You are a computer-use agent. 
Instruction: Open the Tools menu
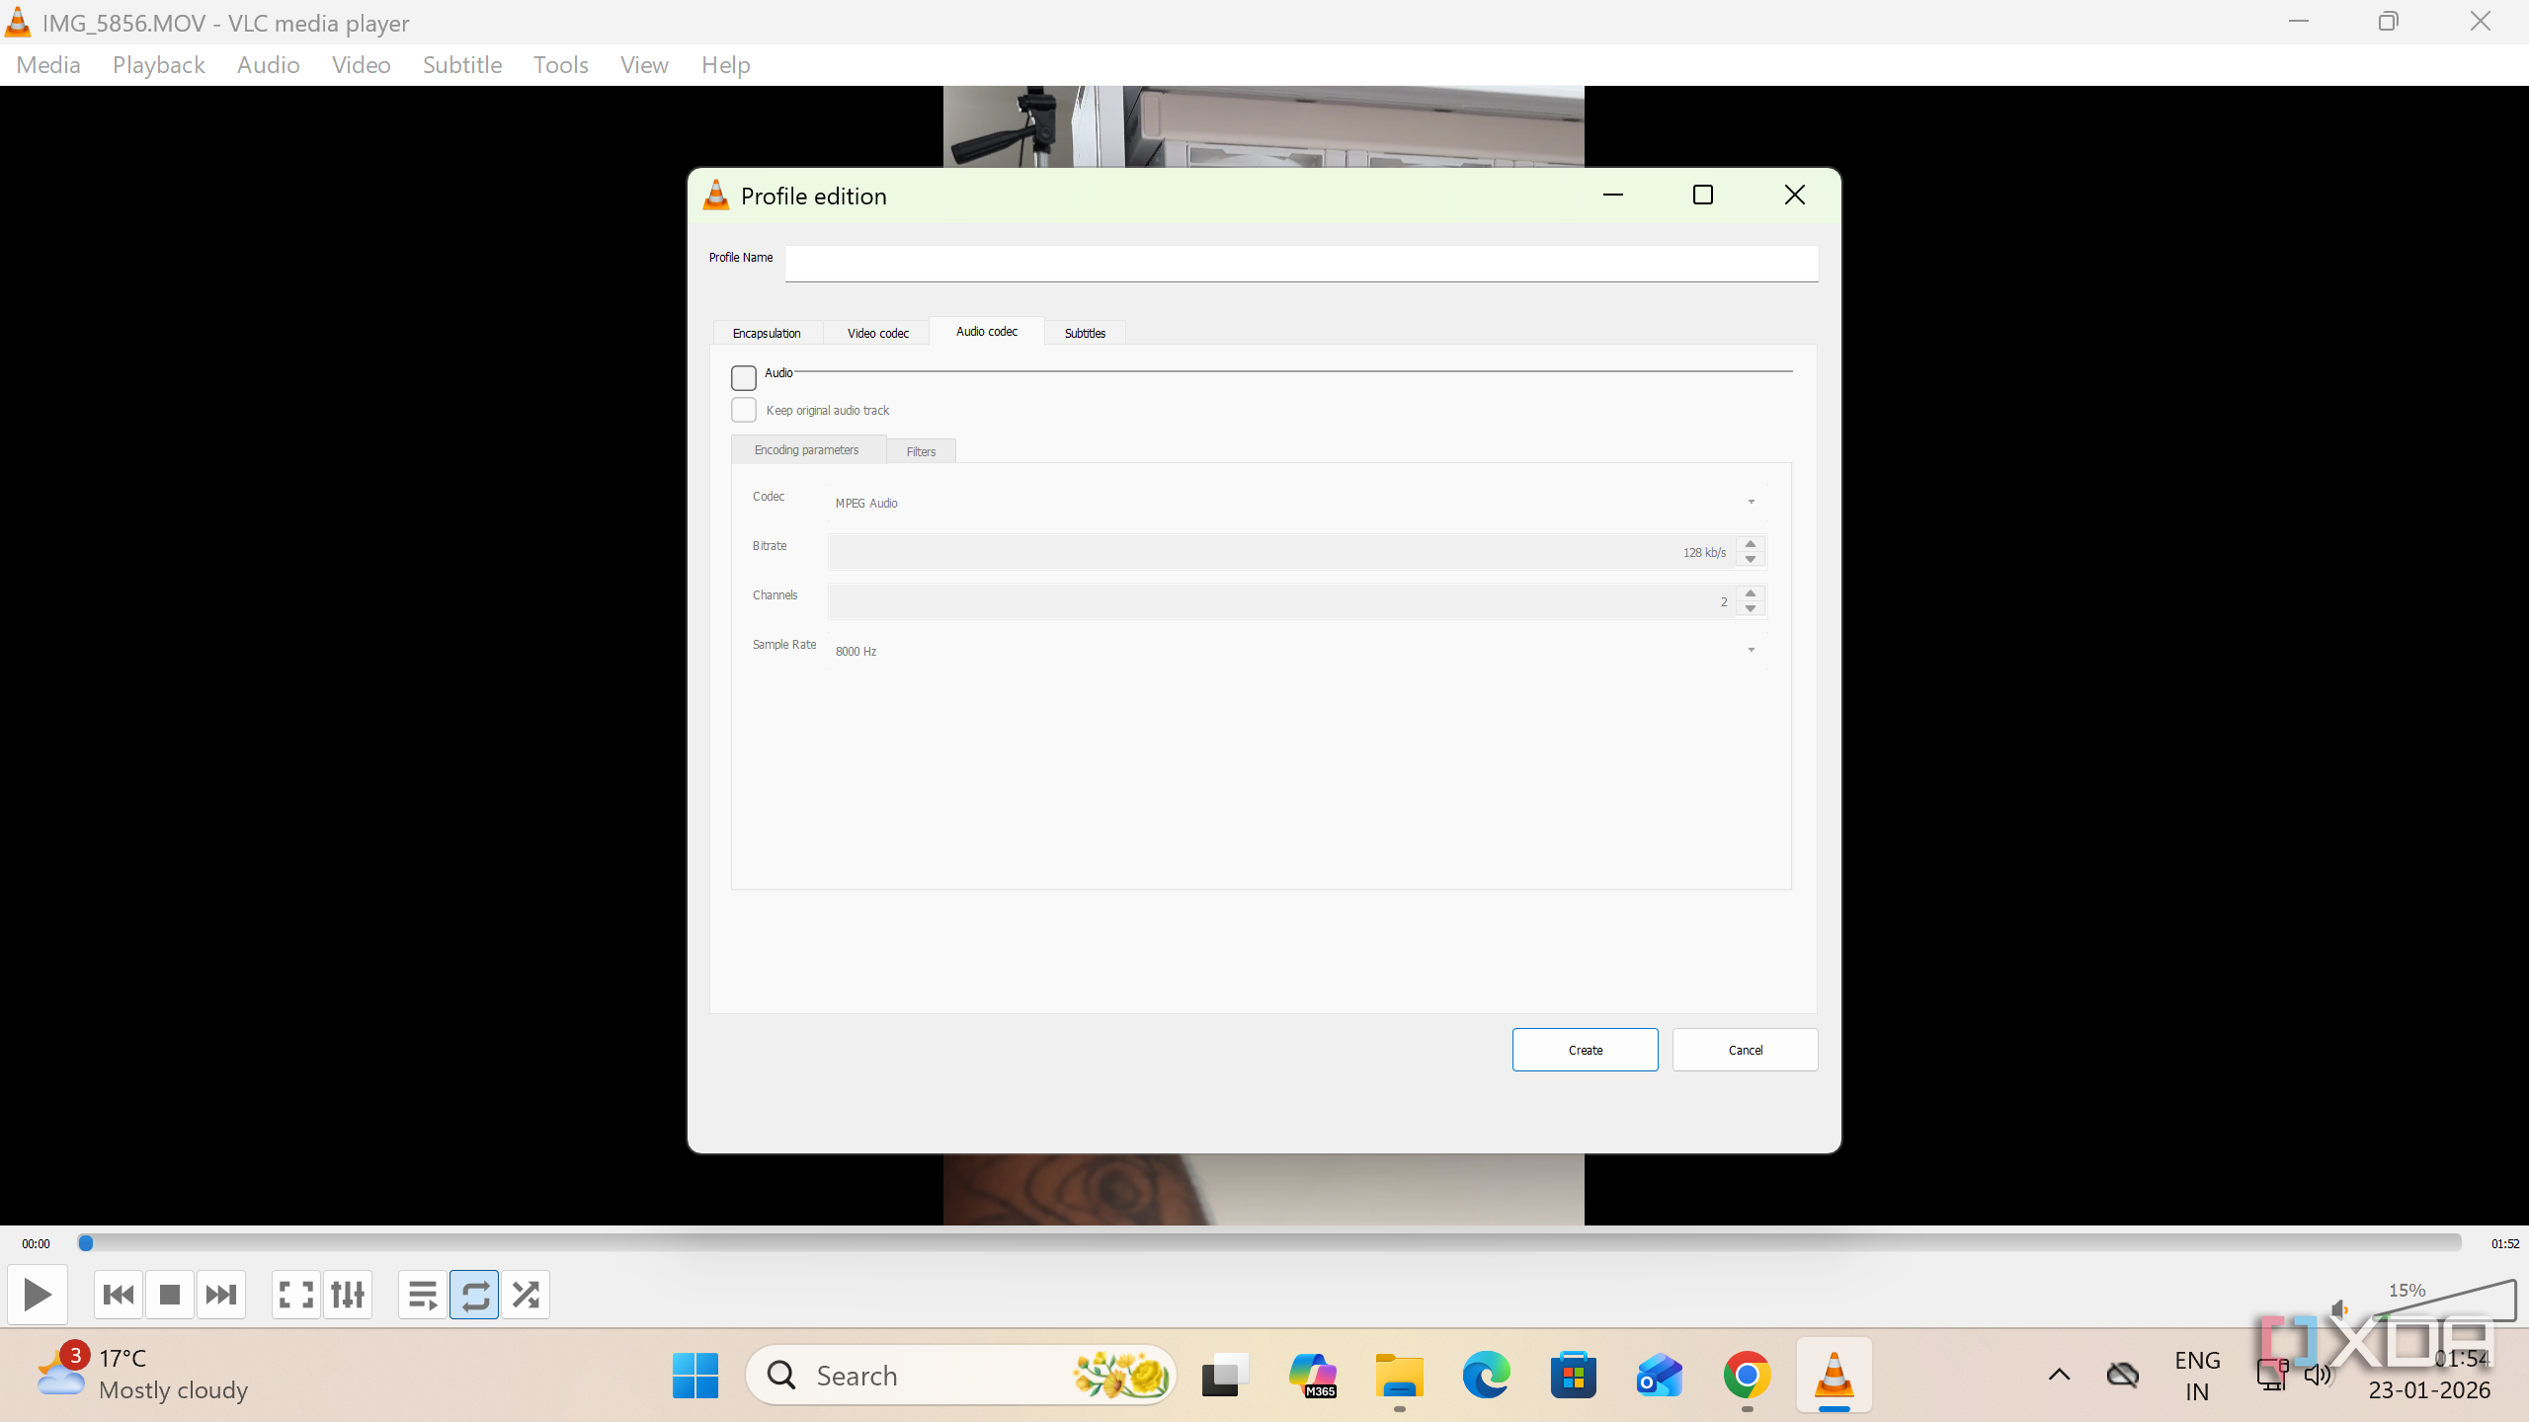pos(560,65)
